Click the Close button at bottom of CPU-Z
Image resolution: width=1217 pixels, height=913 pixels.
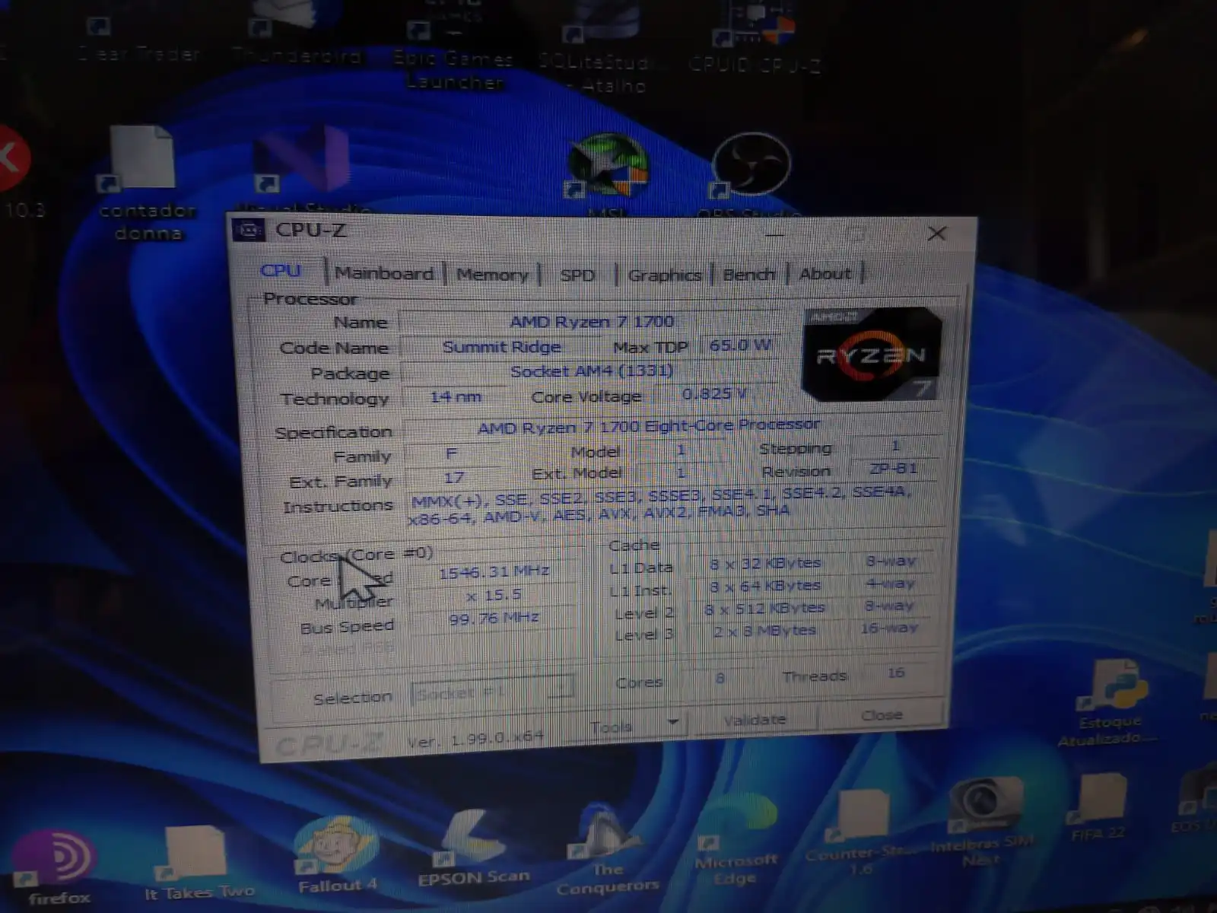tap(882, 715)
